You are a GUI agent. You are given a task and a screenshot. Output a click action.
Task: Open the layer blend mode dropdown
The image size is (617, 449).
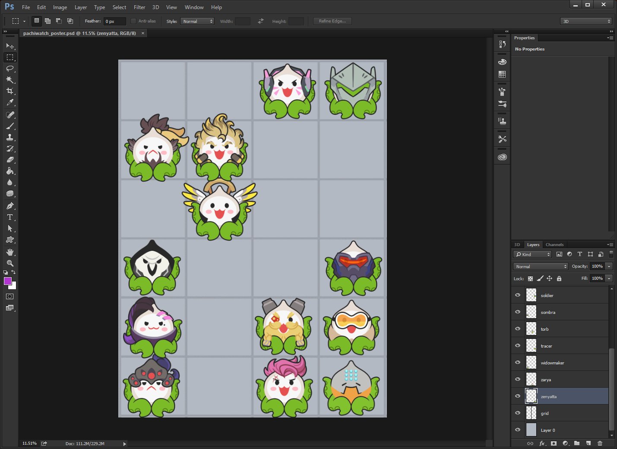pyautogui.click(x=541, y=266)
